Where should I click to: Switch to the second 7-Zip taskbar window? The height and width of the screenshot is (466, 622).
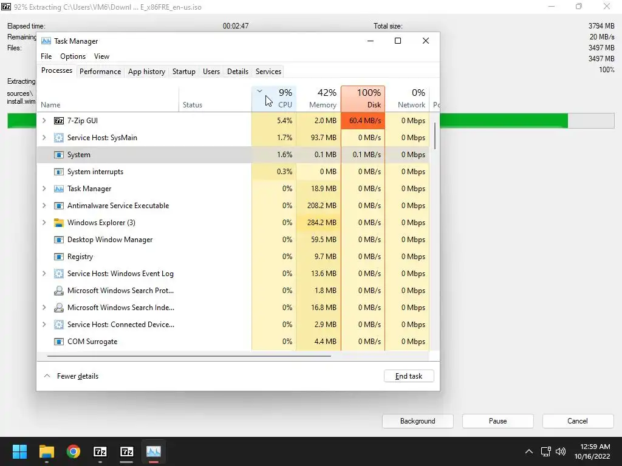click(x=126, y=451)
